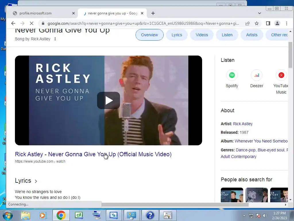Screen dimensions: 294x221
Task: Open Windows Explorer from taskbar
Action: point(26,215)
